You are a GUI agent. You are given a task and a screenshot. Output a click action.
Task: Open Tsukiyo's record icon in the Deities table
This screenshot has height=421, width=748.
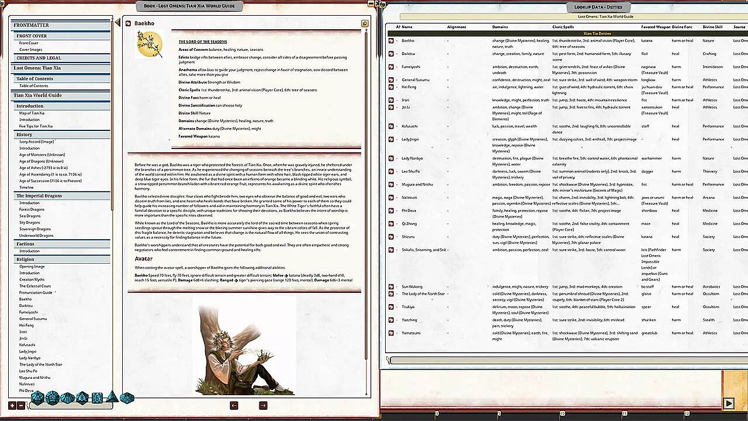[x=391, y=306]
